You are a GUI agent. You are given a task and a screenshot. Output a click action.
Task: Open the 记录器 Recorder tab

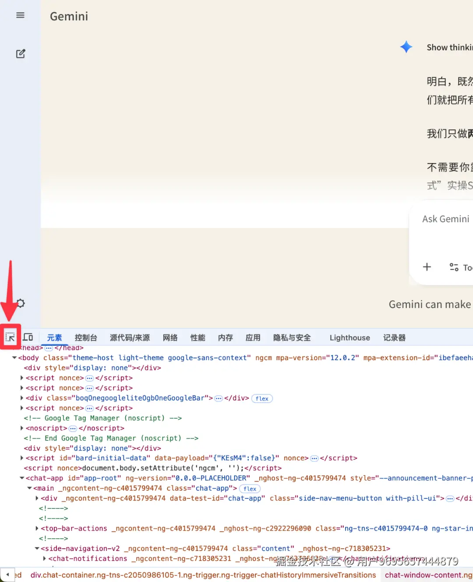pos(395,337)
